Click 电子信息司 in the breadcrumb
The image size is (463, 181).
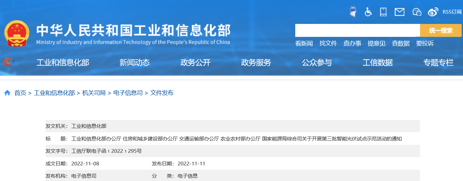tap(128, 93)
